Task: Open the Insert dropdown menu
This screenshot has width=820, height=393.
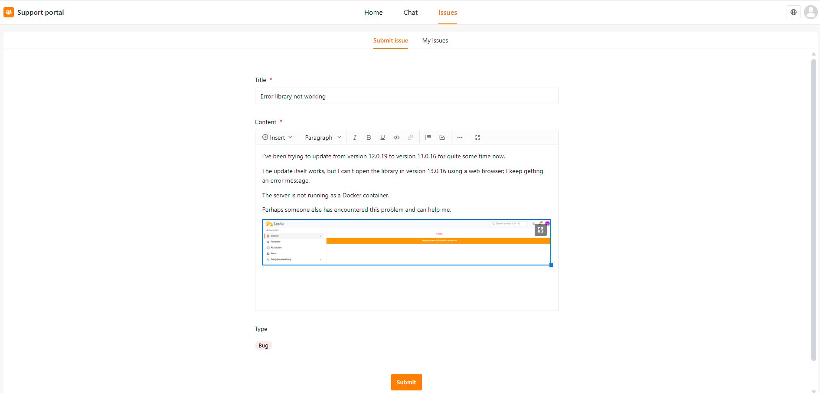Action: (278, 138)
